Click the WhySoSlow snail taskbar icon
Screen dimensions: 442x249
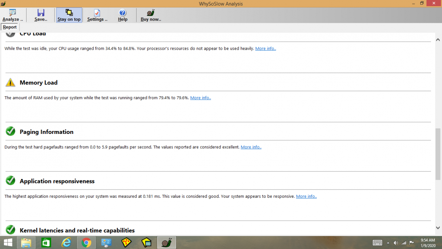(x=167, y=242)
